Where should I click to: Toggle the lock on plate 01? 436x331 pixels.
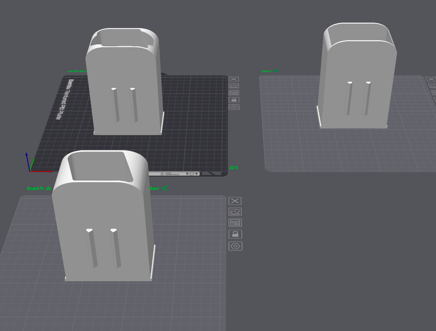pos(234,100)
